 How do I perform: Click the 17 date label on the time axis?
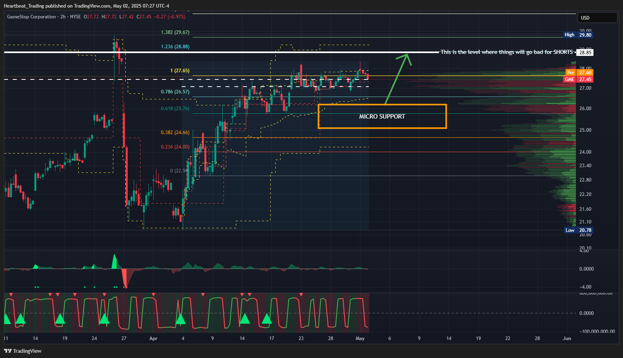pos(271,338)
